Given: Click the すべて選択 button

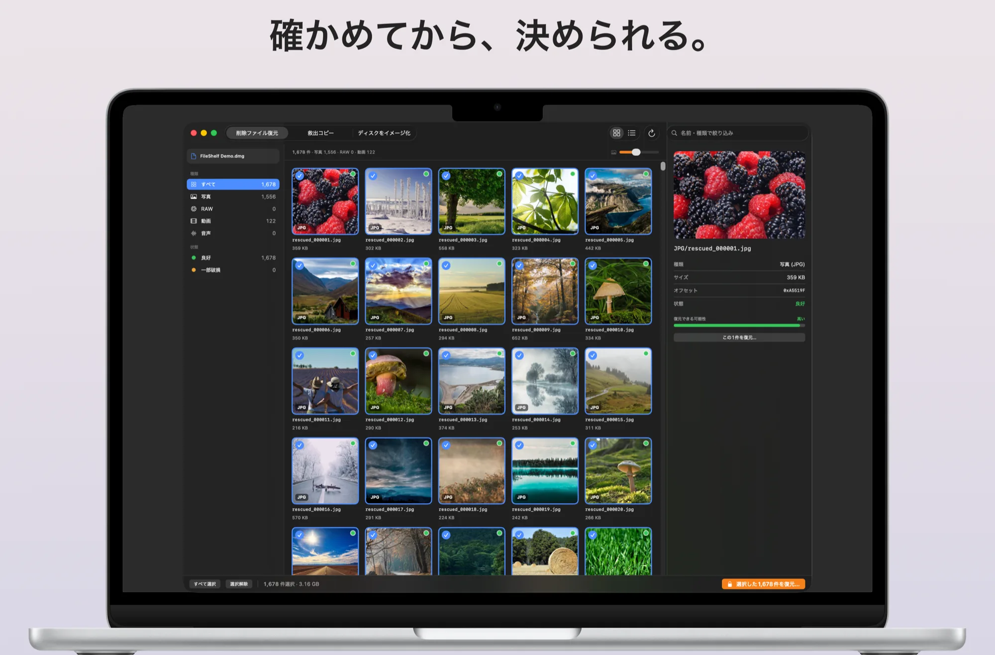Looking at the screenshot, I should pyautogui.click(x=205, y=584).
